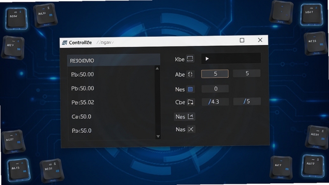Image resolution: width=329 pixels, height=185 pixels.
Task: Click the braces icon next to Abe
Action: tap(190, 74)
